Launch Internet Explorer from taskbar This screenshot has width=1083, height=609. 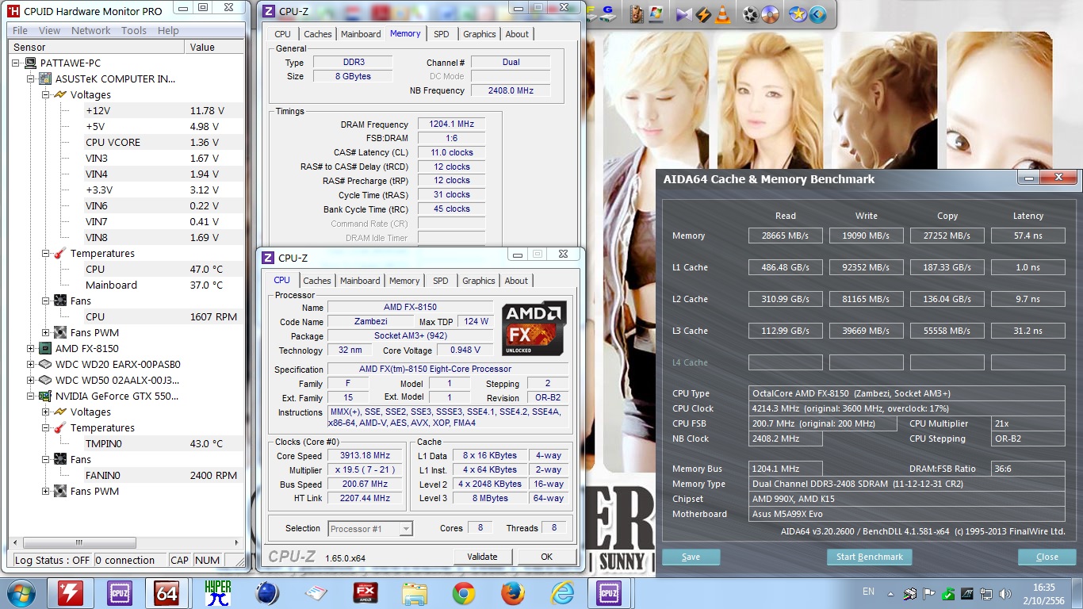tap(562, 592)
